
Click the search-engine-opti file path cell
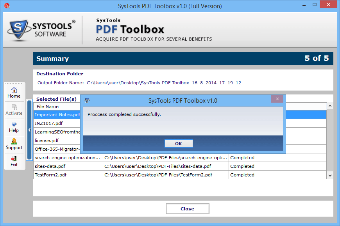tap(166, 158)
